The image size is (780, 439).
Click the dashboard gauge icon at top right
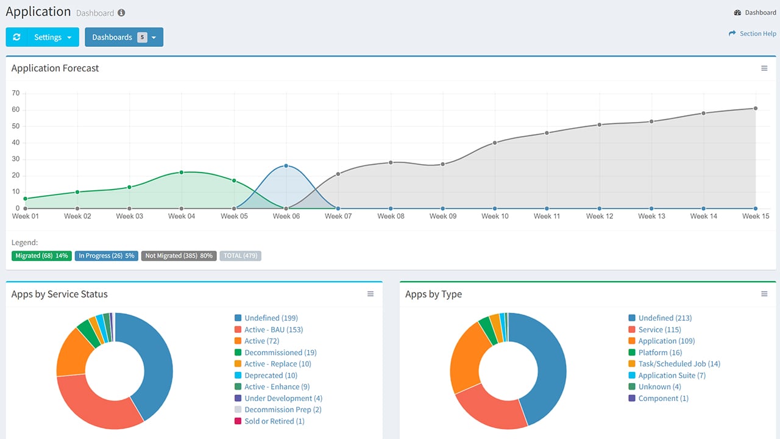(737, 12)
